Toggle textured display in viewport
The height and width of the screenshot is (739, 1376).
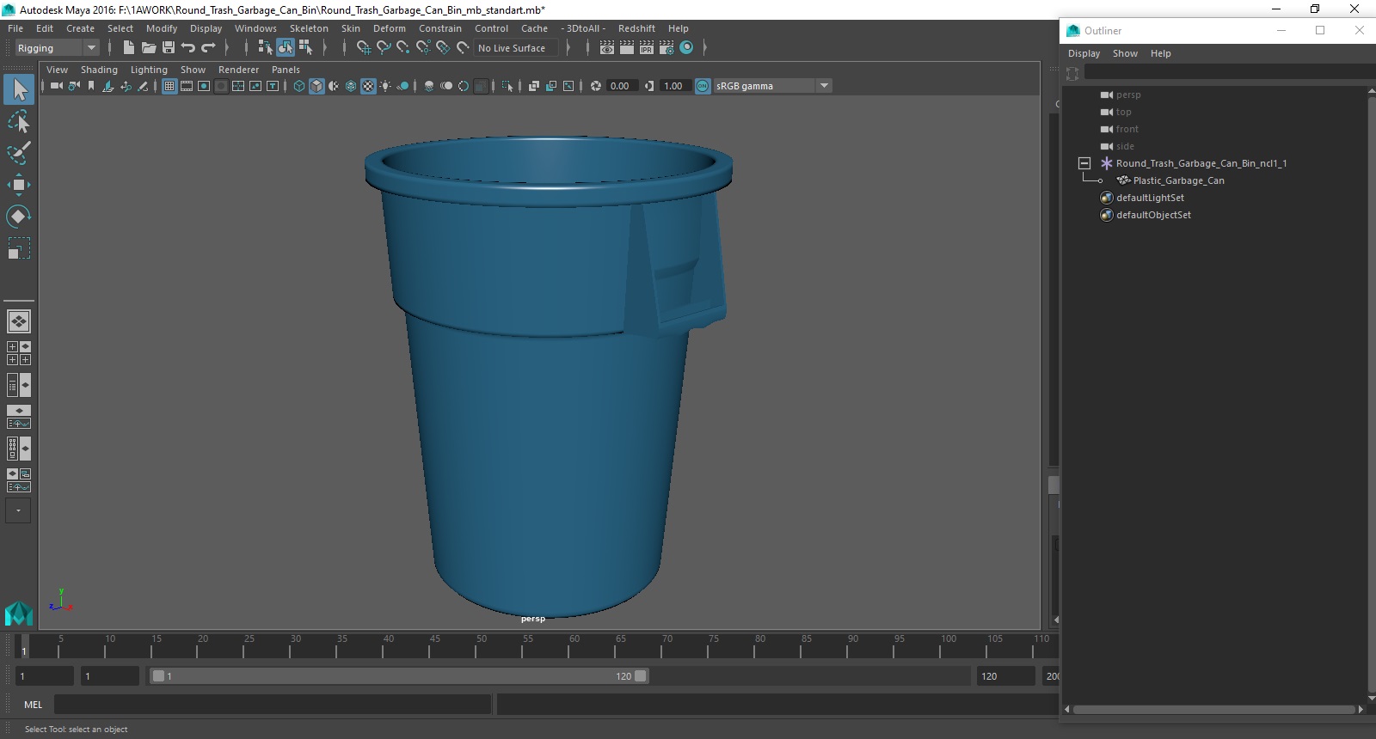[368, 86]
